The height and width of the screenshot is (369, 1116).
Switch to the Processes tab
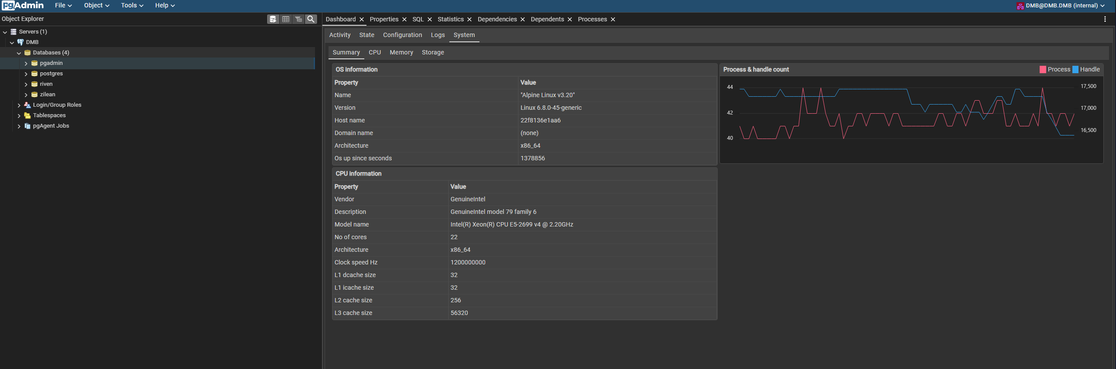[x=592, y=19]
